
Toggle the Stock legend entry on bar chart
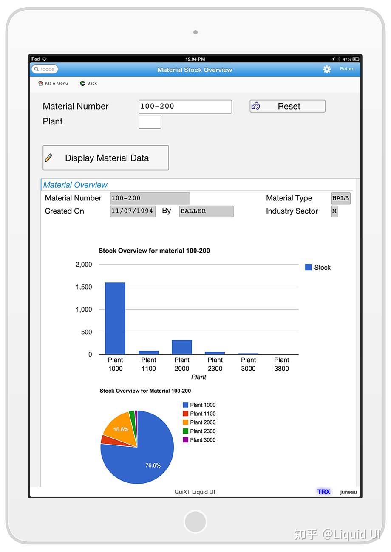317,267
